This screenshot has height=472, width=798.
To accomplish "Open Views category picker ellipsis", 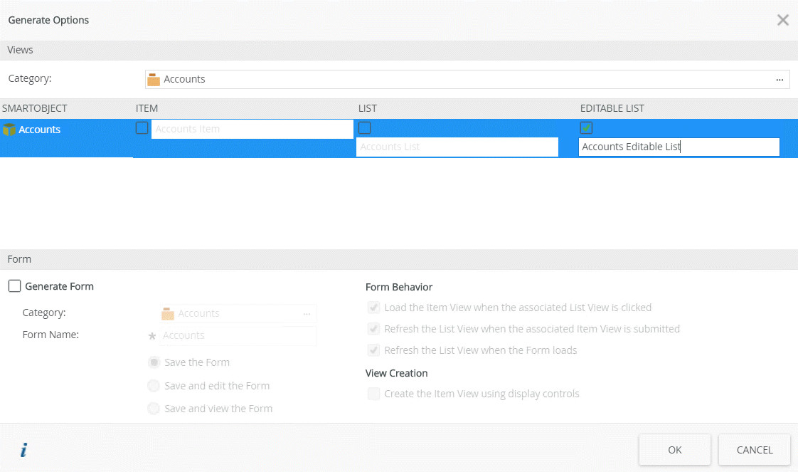I will [x=780, y=80].
